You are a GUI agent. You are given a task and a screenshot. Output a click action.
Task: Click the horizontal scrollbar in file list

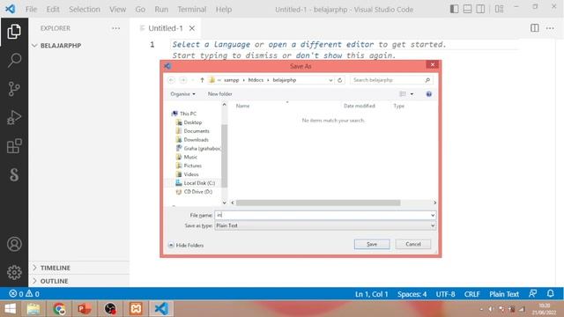pos(318,203)
